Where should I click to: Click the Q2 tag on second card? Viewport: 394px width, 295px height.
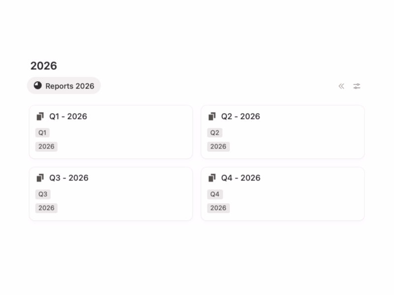coord(215,133)
